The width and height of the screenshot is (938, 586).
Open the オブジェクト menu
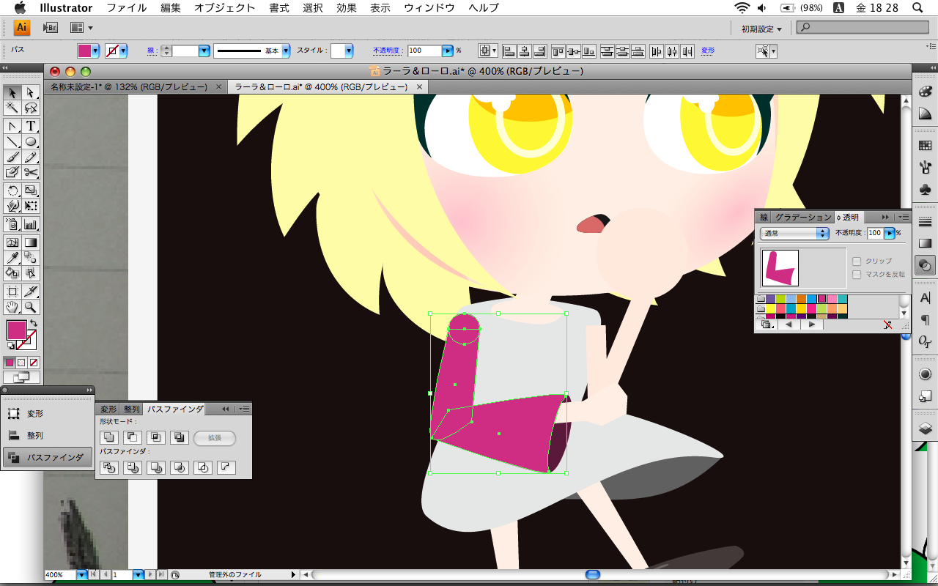[225, 8]
